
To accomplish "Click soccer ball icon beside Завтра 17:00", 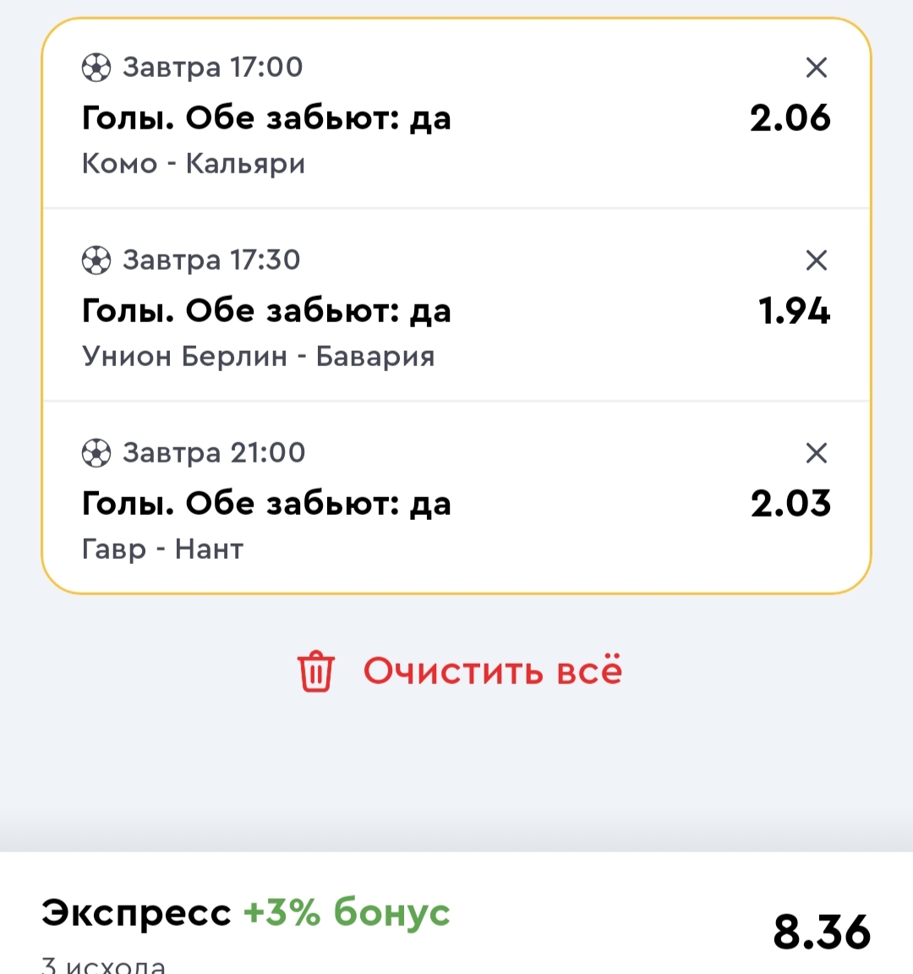I will pyautogui.click(x=96, y=68).
